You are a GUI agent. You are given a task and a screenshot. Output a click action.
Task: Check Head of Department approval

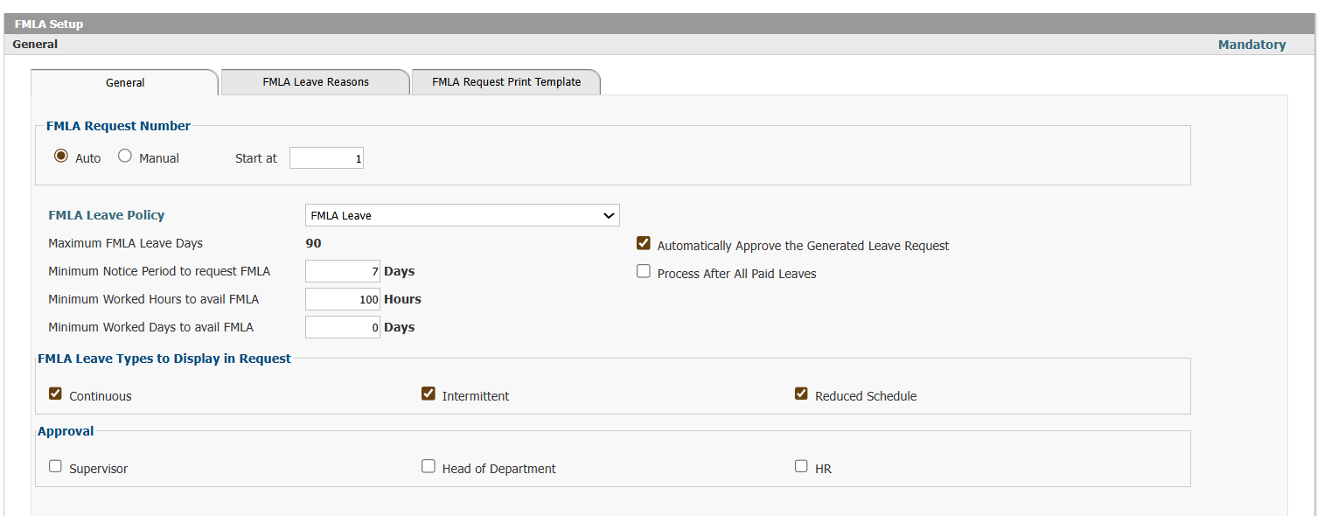[429, 466]
